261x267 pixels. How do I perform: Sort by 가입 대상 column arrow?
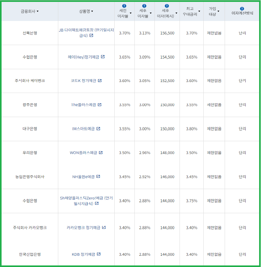[218, 11]
